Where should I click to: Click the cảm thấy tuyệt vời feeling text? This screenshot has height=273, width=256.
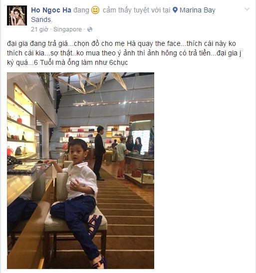click(x=136, y=10)
